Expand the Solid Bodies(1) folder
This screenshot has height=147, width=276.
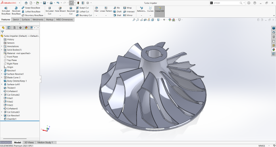(x=2, y=50)
